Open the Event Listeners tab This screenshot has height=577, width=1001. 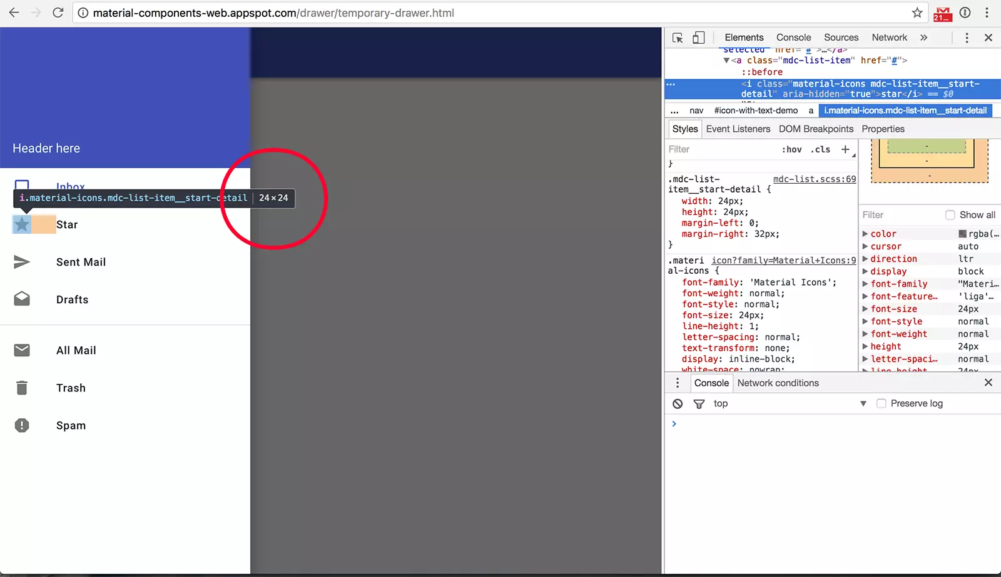pos(738,129)
